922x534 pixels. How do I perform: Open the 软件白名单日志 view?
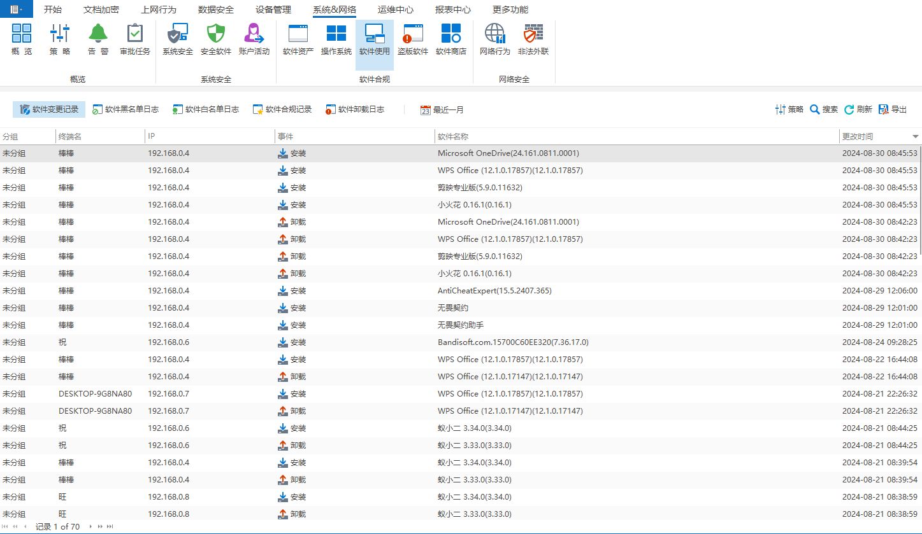(x=206, y=109)
